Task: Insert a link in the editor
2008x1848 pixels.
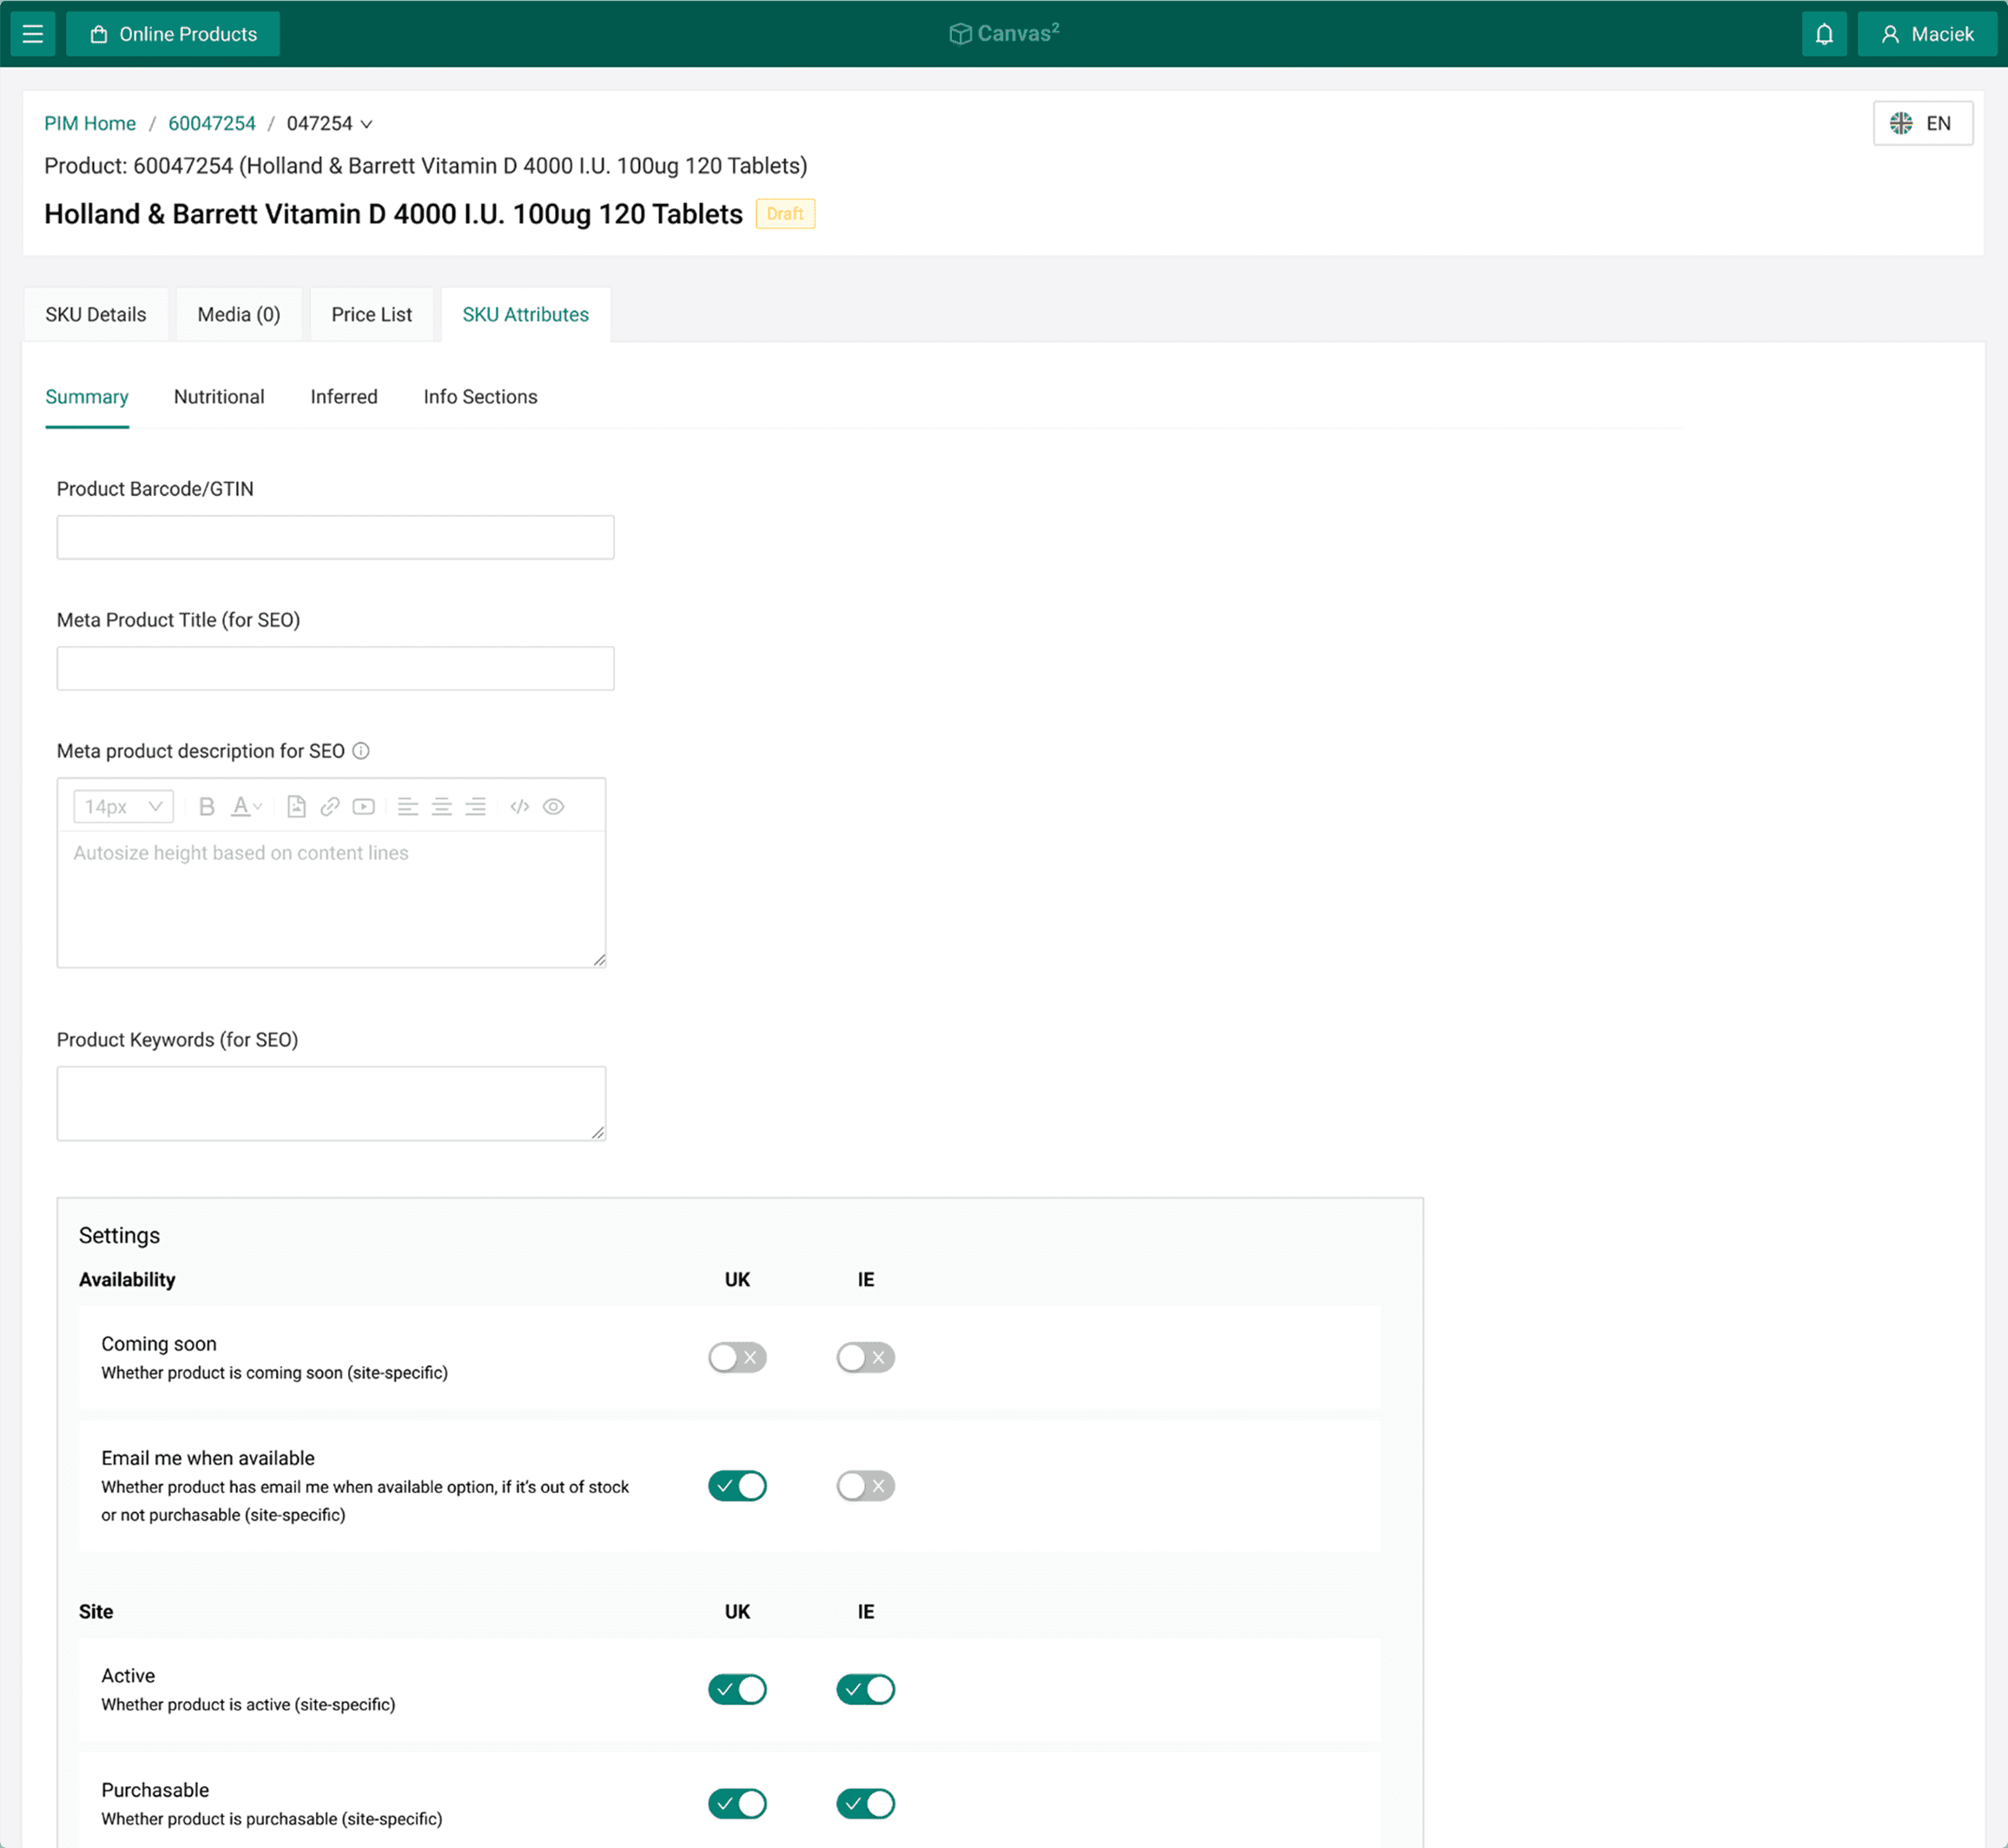Action: pos(330,807)
